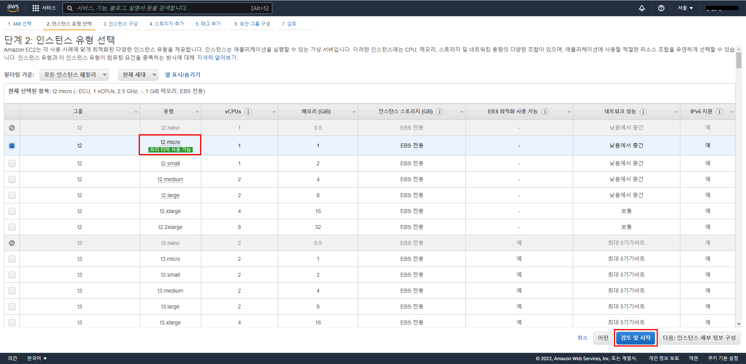Show info for network performance column
This screenshot has width=746, height=364.
click(643, 112)
